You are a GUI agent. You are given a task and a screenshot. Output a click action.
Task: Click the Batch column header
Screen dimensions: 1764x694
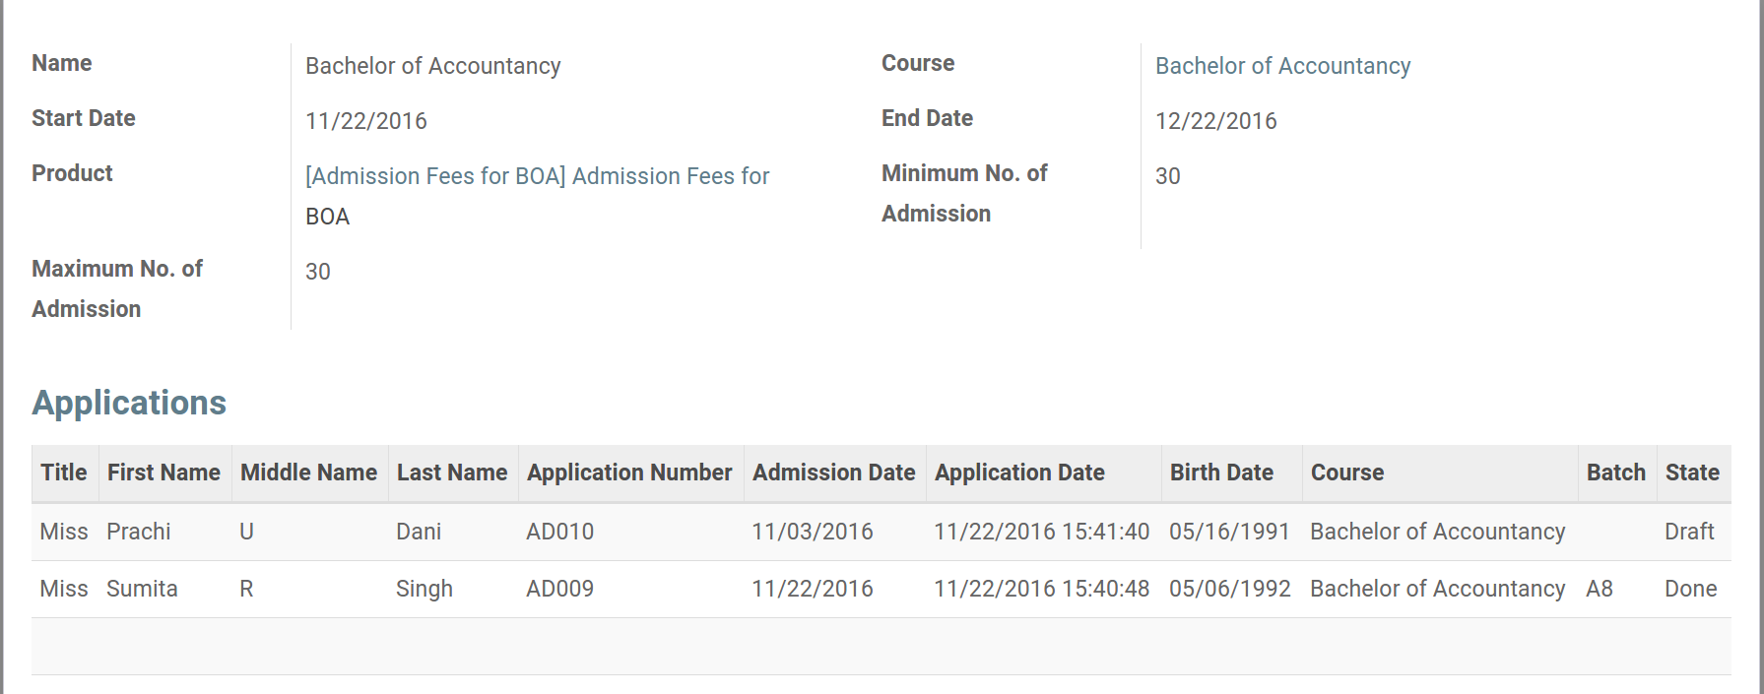[x=1615, y=473]
